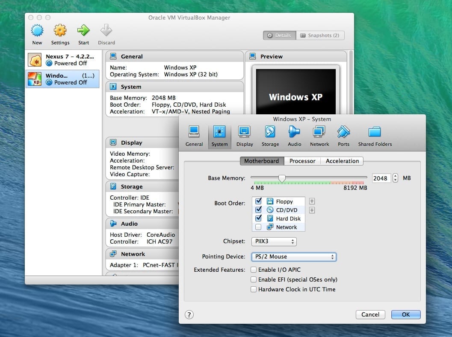Open System settings pane icon
452x337 pixels.
click(x=219, y=132)
